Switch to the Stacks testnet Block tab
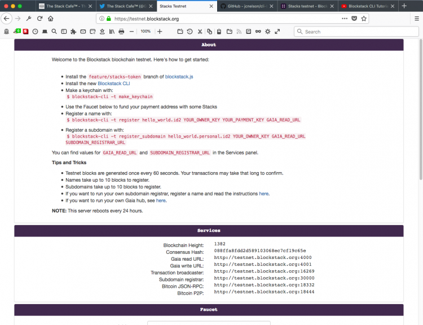Image resolution: width=423 pixels, height=325 pixels. coord(307,6)
